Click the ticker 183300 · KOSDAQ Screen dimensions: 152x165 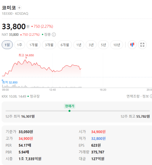(x=15, y=13)
